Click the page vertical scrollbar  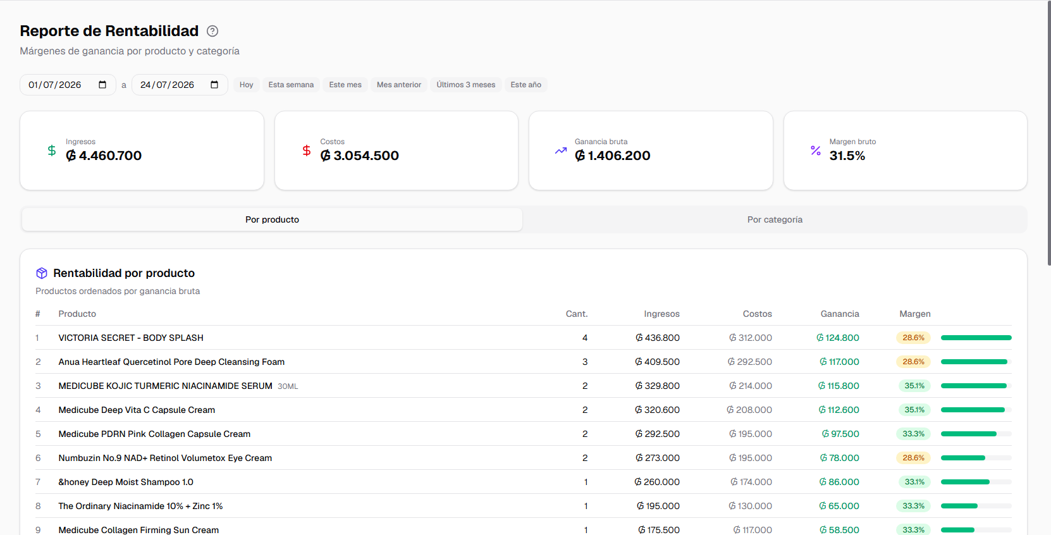pyautogui.click(x=1048, y=133)
